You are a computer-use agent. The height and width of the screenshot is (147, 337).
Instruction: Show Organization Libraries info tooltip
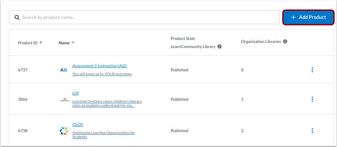pyautogui.click(x=285, y=42)
